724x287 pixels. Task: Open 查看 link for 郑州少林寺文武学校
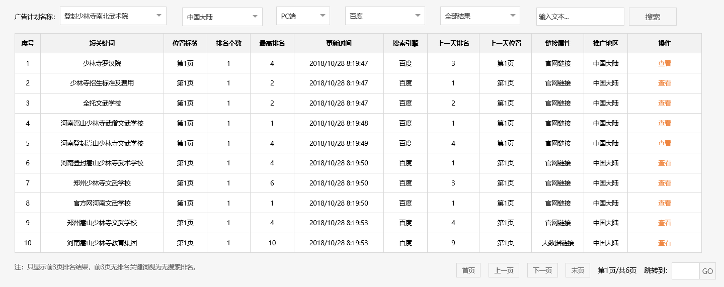pos(664,183)
